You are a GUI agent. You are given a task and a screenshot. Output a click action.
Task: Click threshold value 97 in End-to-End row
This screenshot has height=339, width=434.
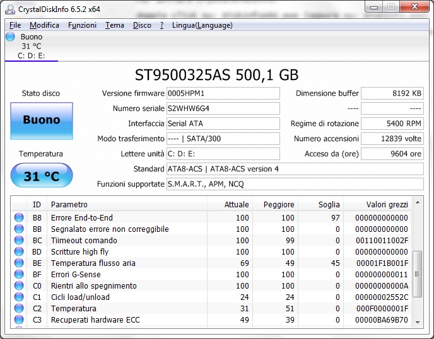(335, 218)
